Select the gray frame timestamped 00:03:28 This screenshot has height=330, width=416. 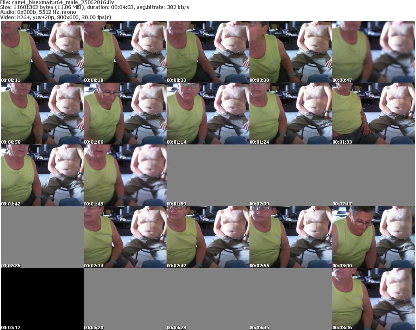coord(208,299)
